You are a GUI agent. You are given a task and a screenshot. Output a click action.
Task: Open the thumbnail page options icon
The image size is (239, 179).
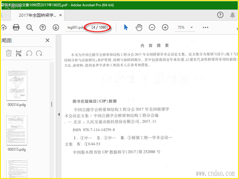point(19,53)
